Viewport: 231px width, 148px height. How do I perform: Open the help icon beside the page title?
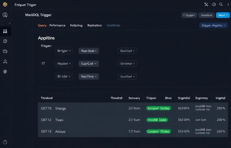[5, 15]
